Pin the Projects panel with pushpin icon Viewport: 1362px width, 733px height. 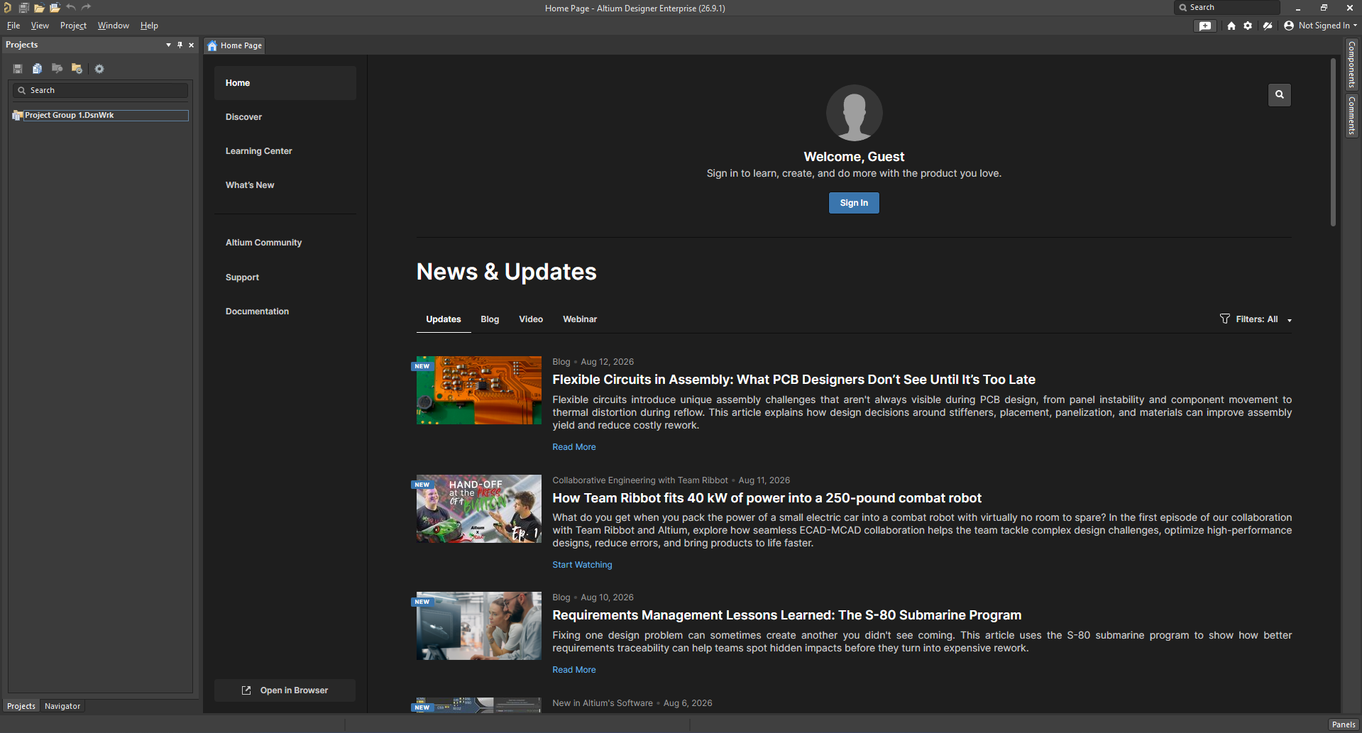(180, 45)
